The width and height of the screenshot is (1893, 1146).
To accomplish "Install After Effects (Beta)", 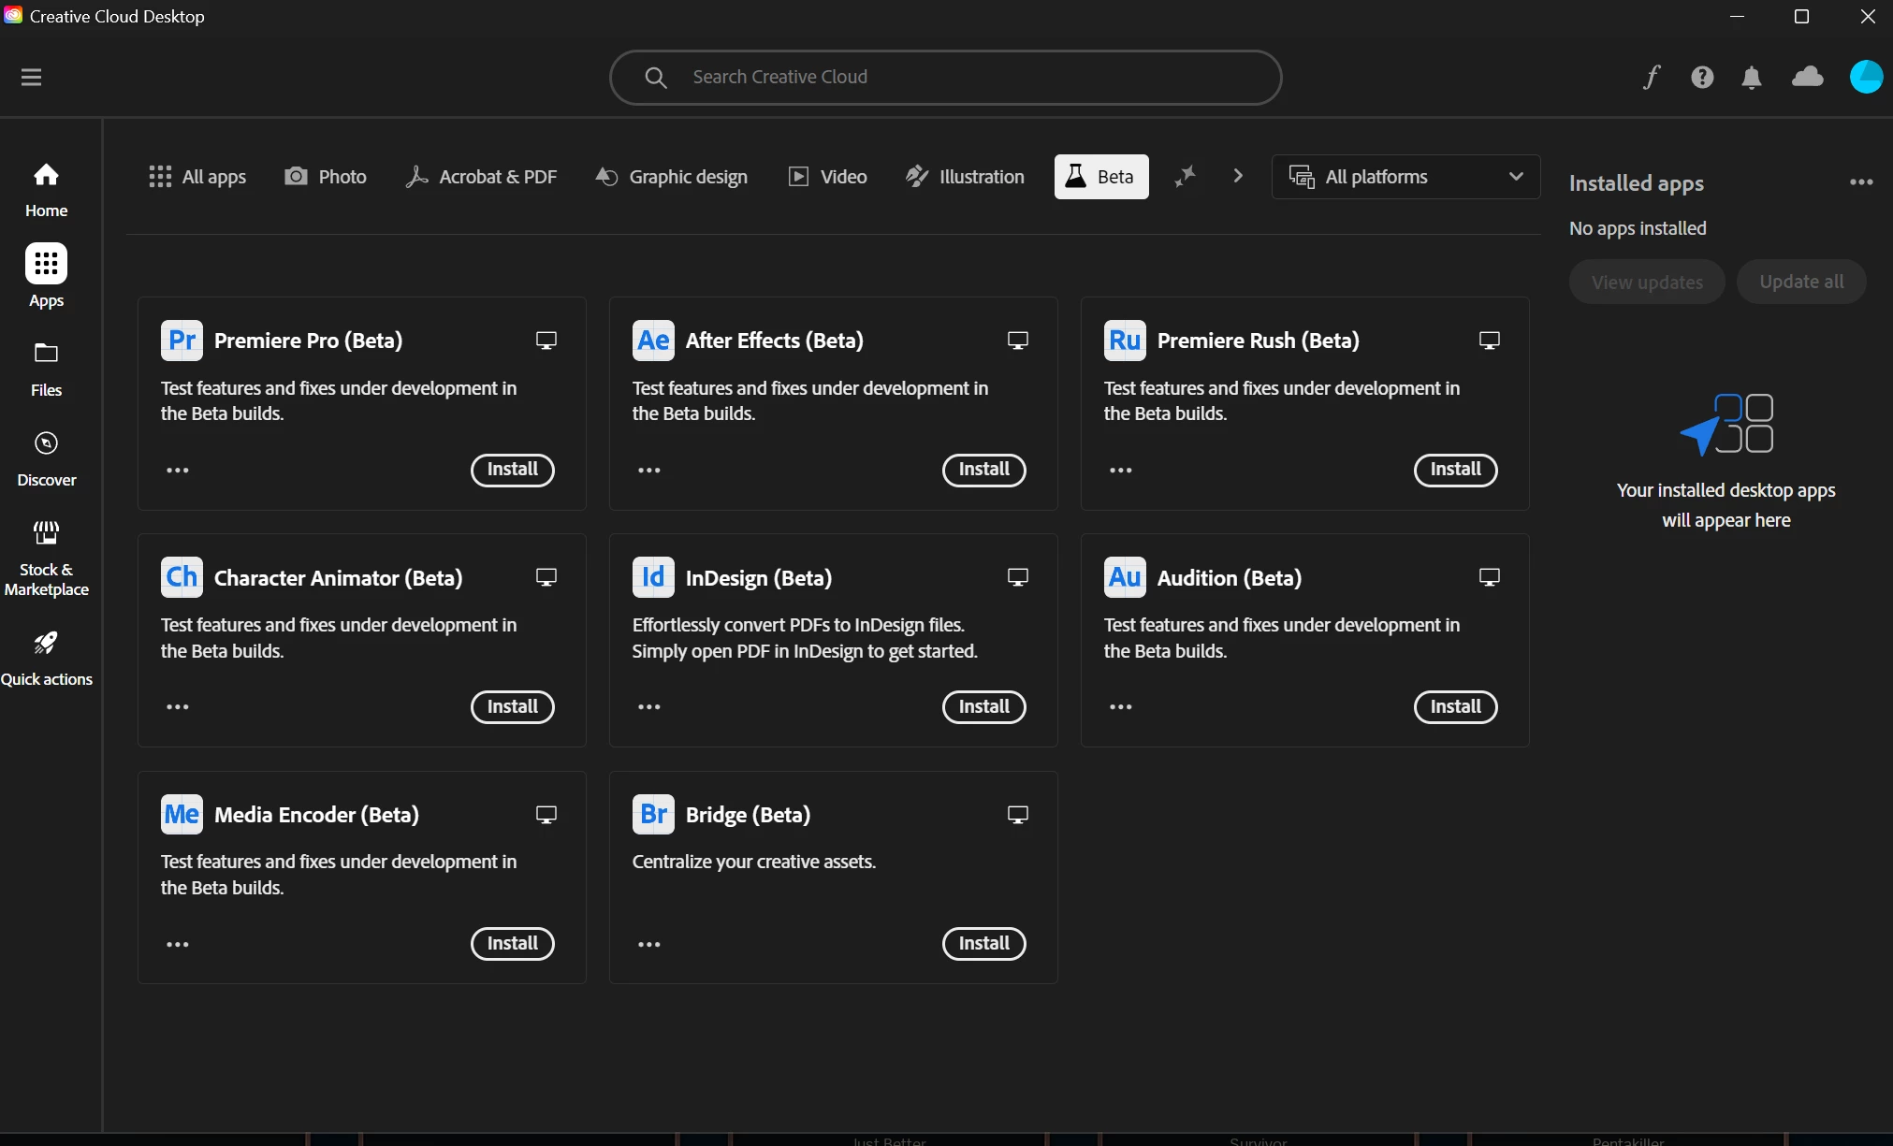I will click(x=983, y=470).
